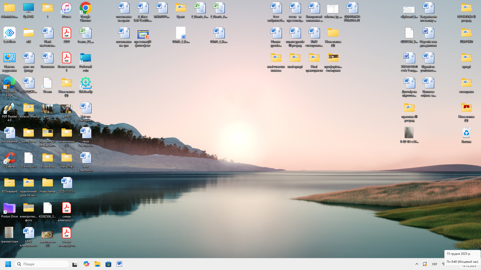Select the Договір на підготов... document
481x270 pixels.
(409, 87)
